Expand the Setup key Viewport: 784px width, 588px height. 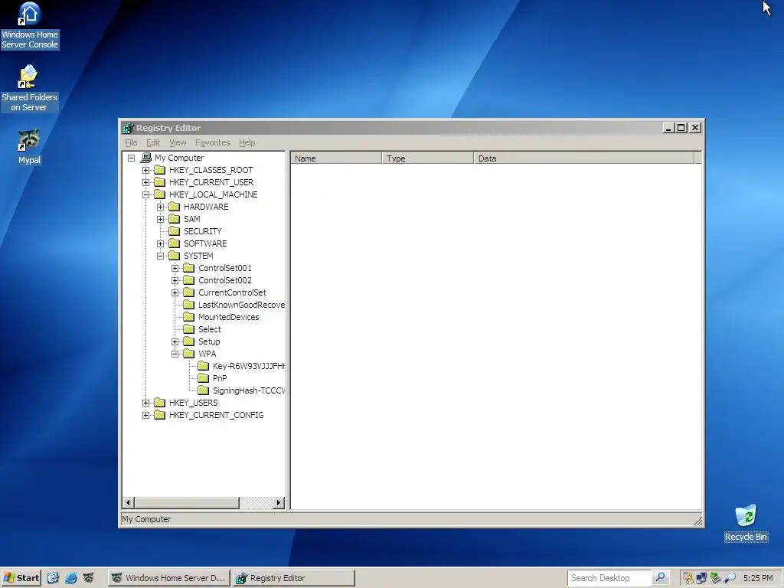coord(175,342)
